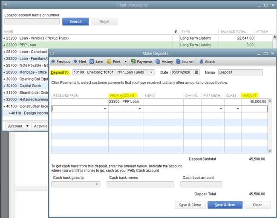Screen dimensions: 277x218
Task: Select 30000 Opening Bal Equity row
Action: [x=26, y=79]
